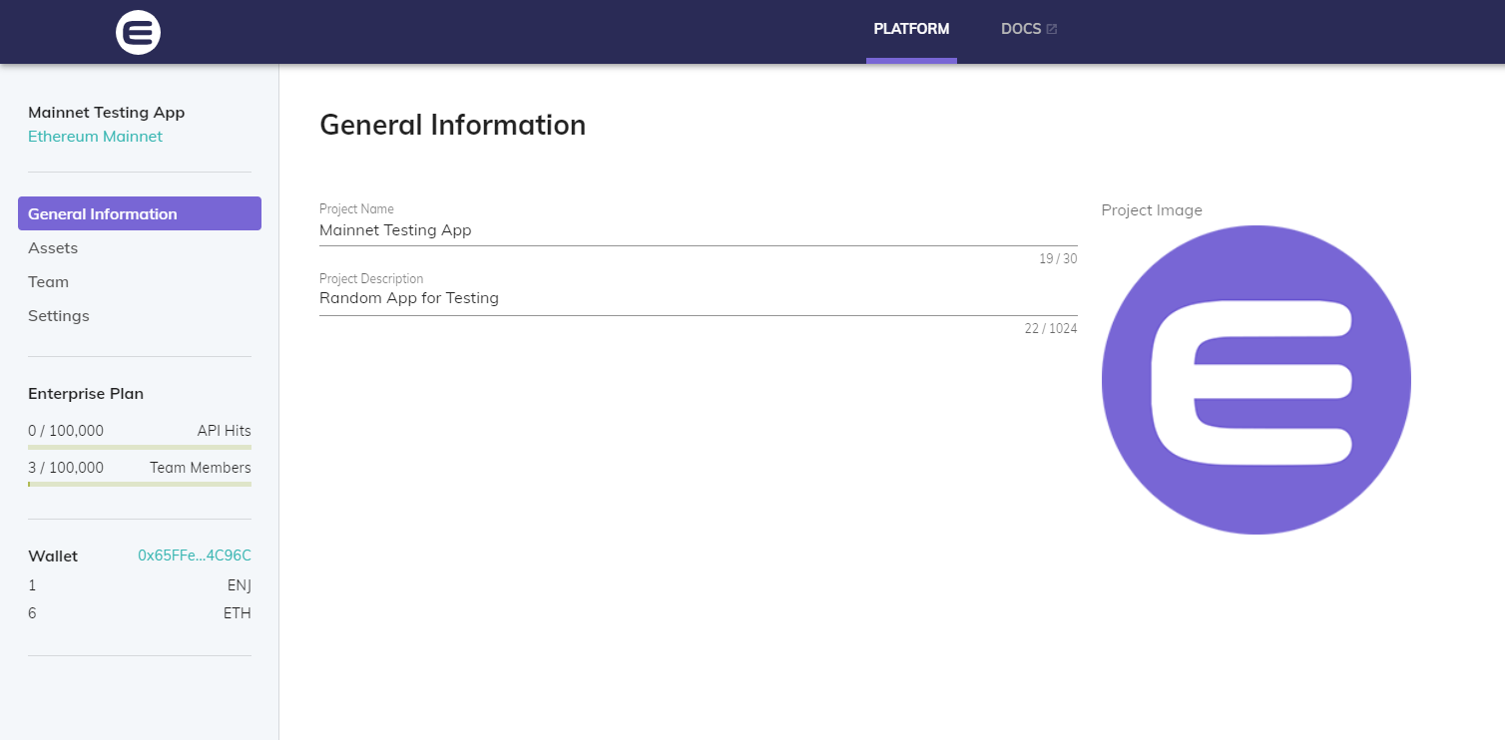The width and height of the screenshot is (1505, 740).
Task: Click the Enjin logo in header
Action: [x=138, y=32]
